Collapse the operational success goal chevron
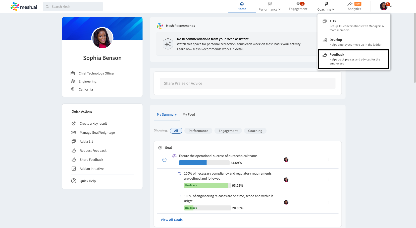Viewport: 416px width, 228px height. click(164, 160)
